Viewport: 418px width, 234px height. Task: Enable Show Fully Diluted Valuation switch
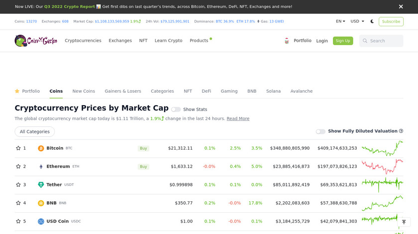click(x=320, y=131)
